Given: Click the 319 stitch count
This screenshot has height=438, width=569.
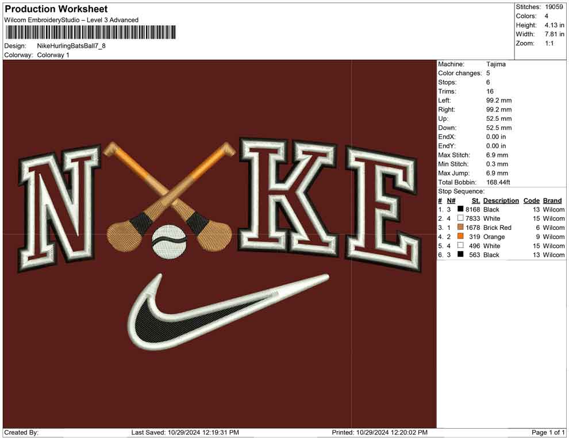Looking at the screenshot, I should coord(474,237).
